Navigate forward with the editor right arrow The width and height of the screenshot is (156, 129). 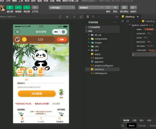point(138,21)
